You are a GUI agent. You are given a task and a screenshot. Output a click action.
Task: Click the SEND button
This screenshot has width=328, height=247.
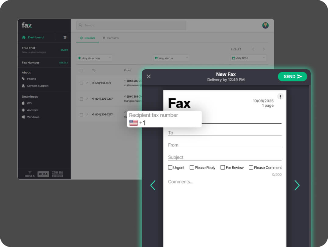pyautogui.click(x=292, y=77)
